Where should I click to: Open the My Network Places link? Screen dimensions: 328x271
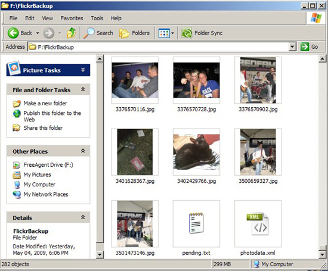[x=46, y=194]
